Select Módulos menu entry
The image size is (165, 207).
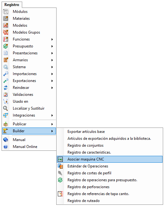click(29, 12)
